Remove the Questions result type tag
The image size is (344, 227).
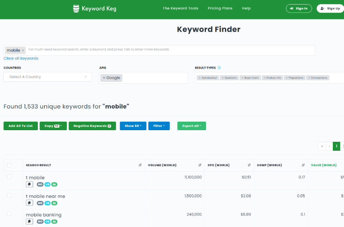[223, 78]
